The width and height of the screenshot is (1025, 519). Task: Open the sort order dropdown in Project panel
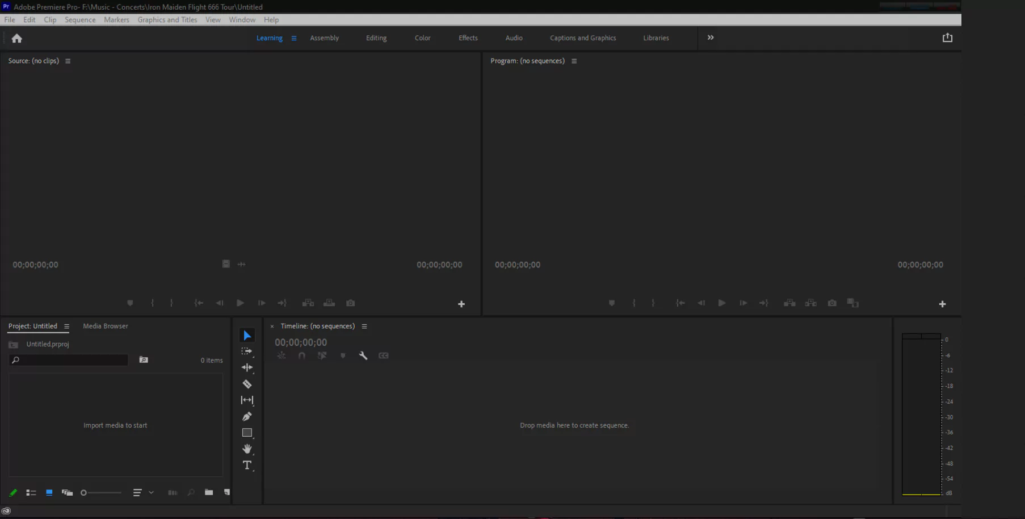150,492
